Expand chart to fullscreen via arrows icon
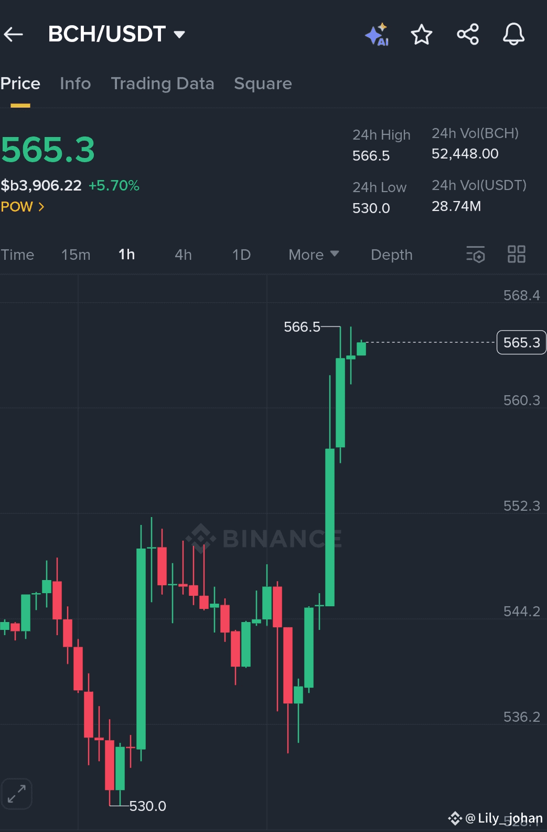This screenshot has height=832, width=547. coord(17,794)
